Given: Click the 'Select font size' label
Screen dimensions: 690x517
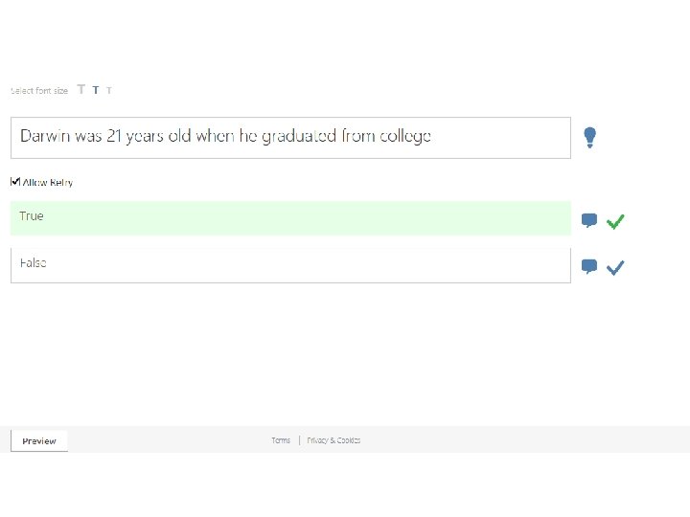Looking at the screenshot, I should (39, 91).
